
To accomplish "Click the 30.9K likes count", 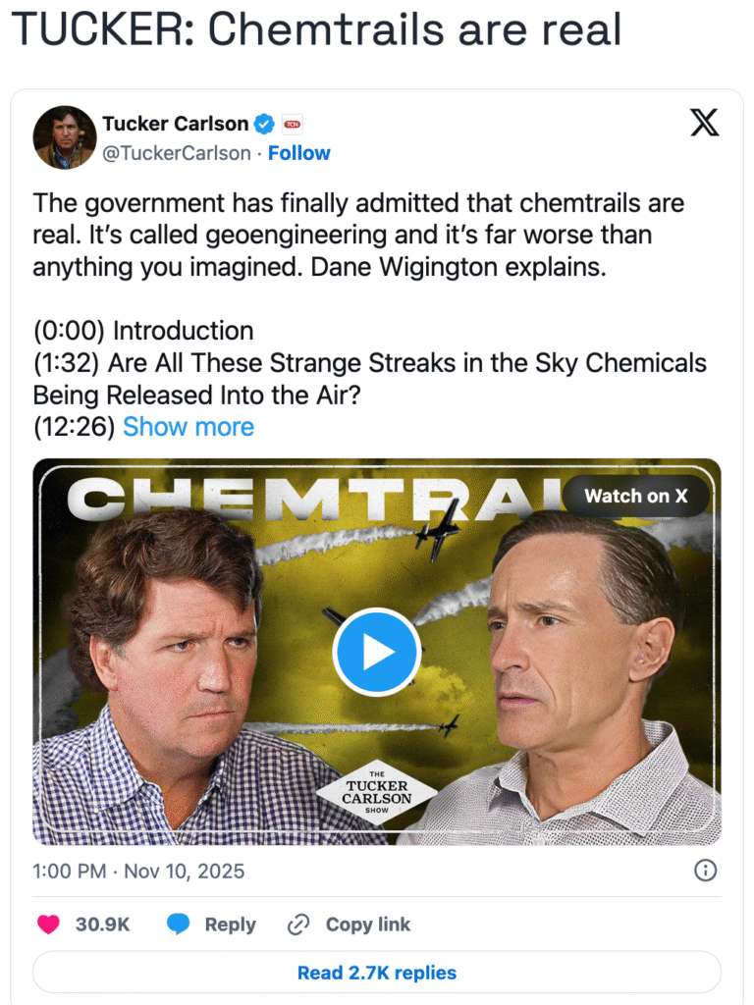I will (x=103, y=925).
